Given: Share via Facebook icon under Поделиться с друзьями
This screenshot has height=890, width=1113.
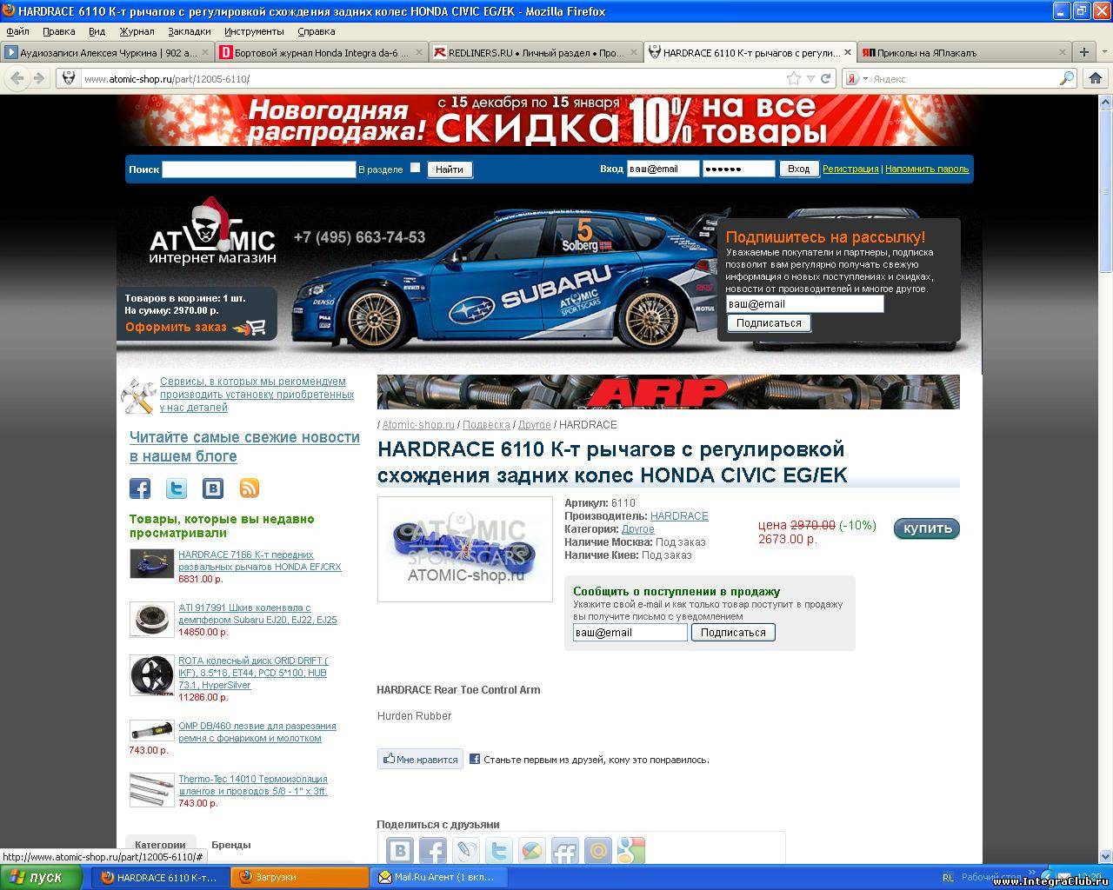Looking at the screenshot, I should 433,851.
